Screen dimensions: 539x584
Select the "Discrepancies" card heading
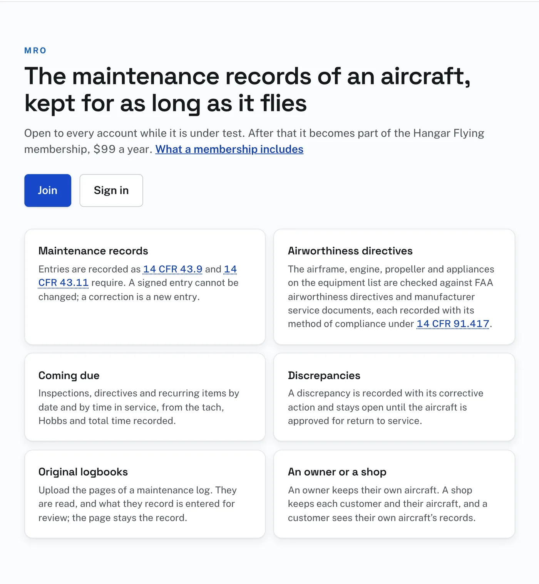(x=324, y=375)
